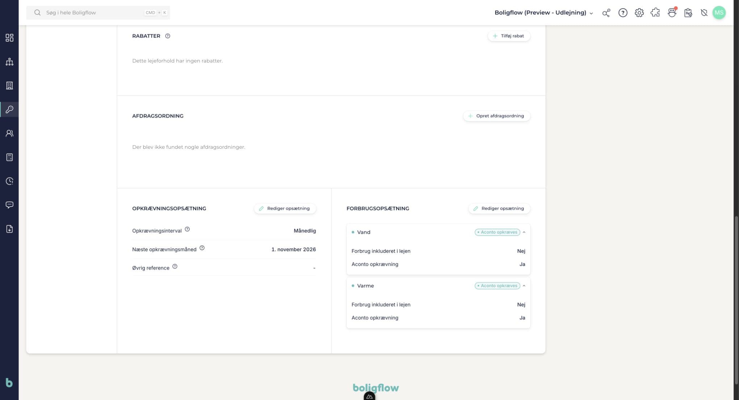Viewport: 739px width, 400px height.
Task: Click the page vertical scrollbar
Action: [x=736, y=300]
